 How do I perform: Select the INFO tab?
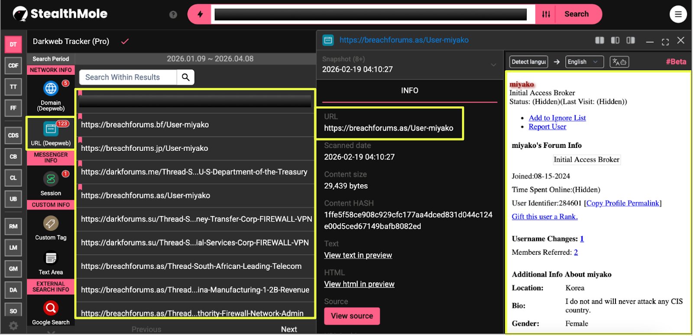click(x=409, y=91)
